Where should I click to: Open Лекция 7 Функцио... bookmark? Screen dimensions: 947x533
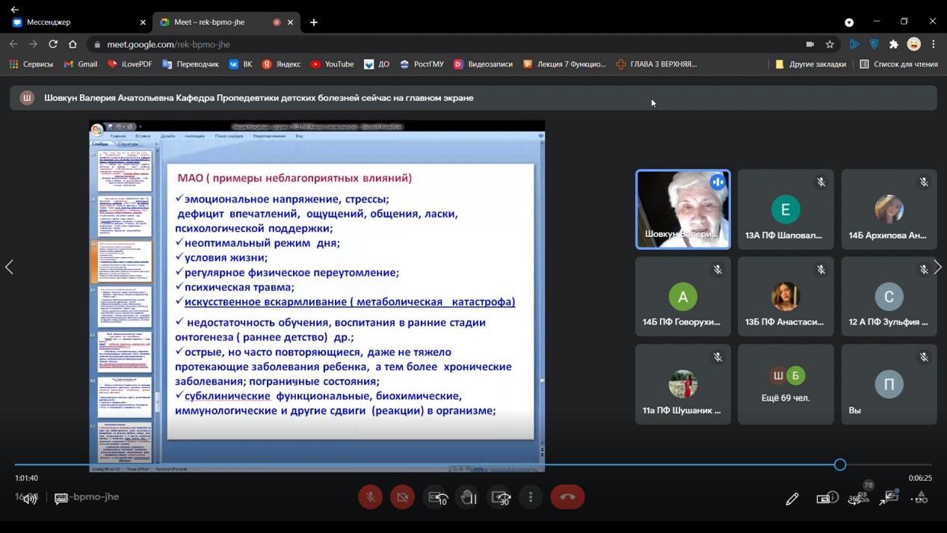[x=565, y=64]
